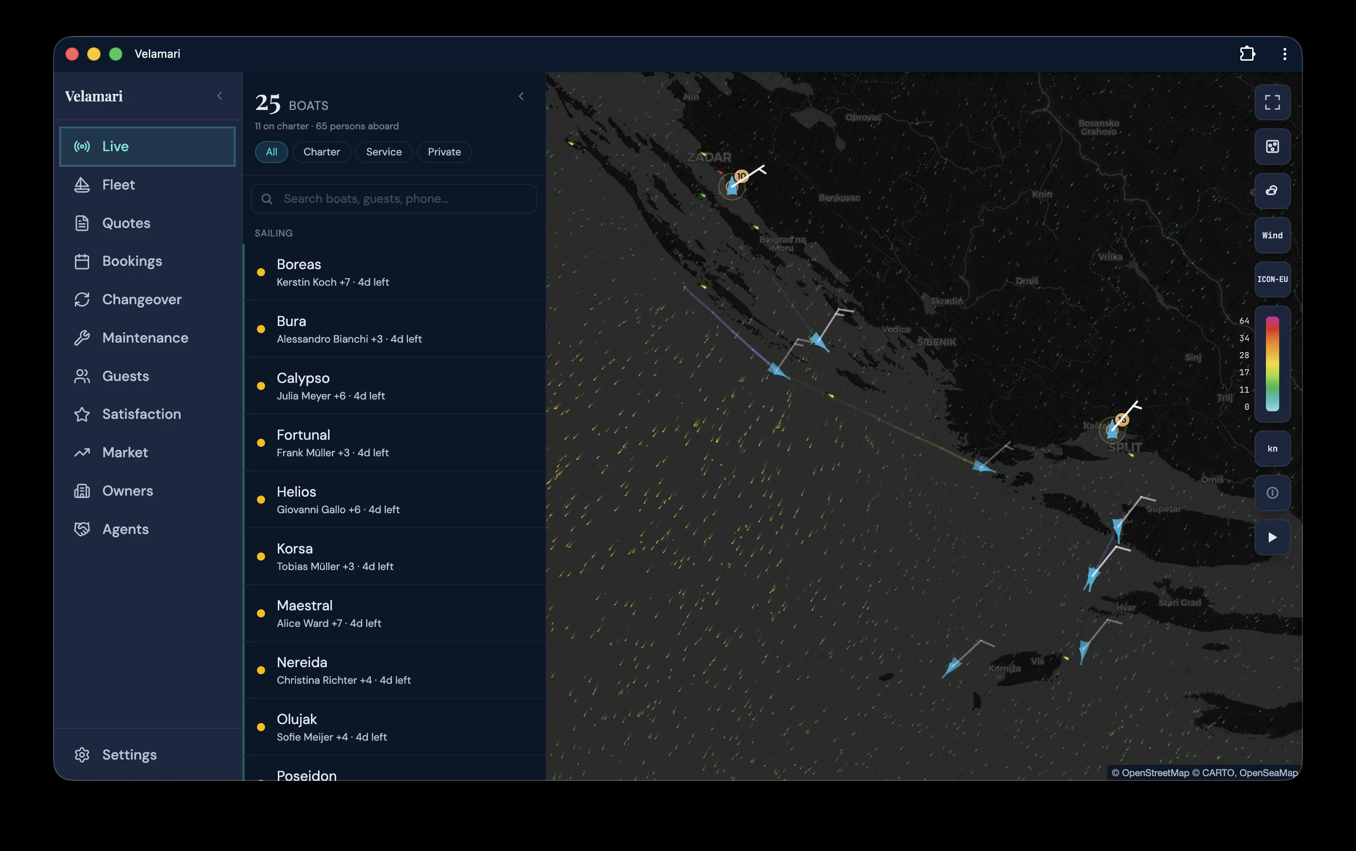Open the Owners section
This screenshot has height=851, width=1356.
point(147,491)
